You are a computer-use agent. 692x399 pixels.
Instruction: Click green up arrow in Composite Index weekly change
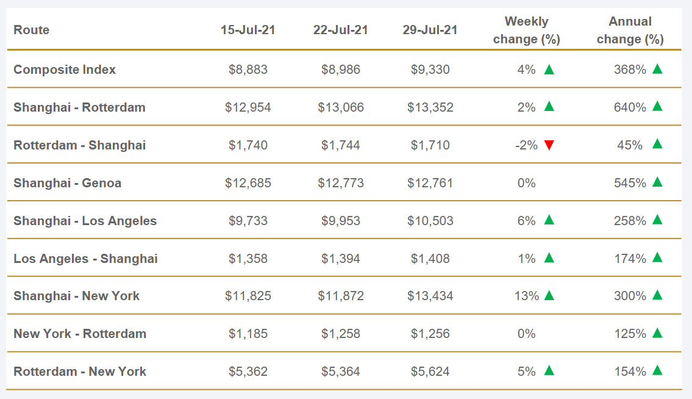tap(549, 70)
